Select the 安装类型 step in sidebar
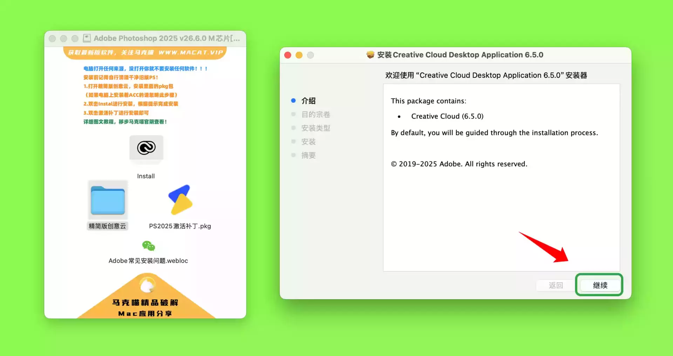This screenshot has height=356, width=673. (315, 128)
